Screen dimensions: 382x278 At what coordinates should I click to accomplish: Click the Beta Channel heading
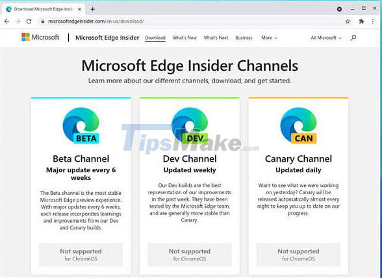81,159
